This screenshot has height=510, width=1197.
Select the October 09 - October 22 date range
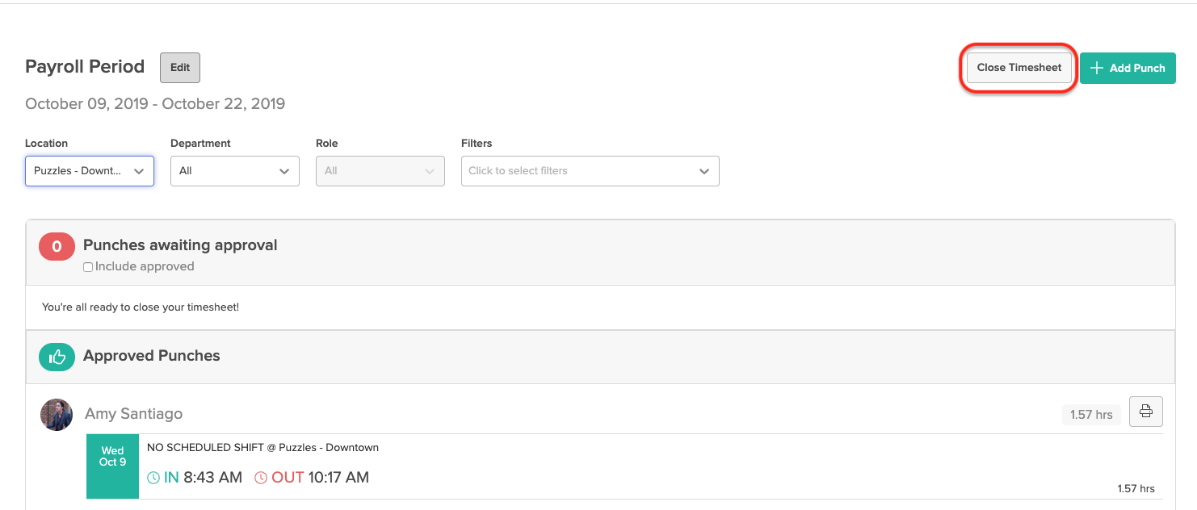coord(155,103)
